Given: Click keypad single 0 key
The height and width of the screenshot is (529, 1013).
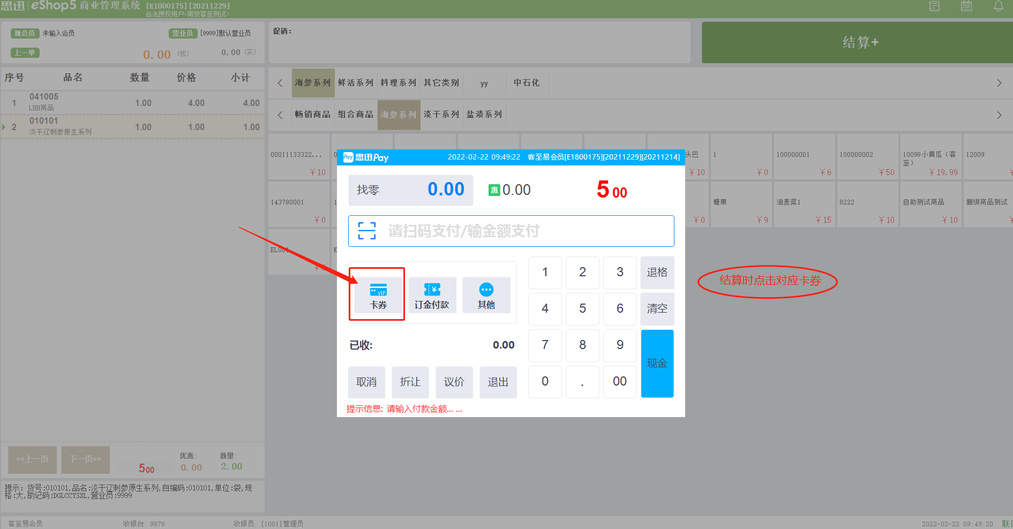Looking at the screenshot, I should pyautogui.click(x=545, y=381).
